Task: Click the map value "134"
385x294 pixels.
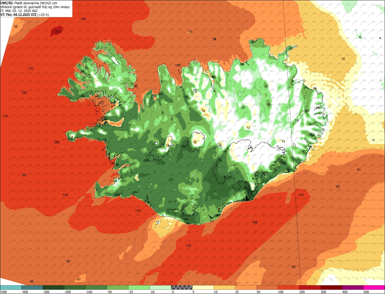Action: click(x=5, y=116)
